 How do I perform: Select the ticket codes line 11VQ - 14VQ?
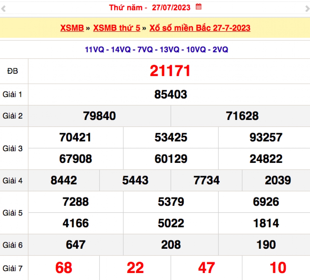click(157, 49)
